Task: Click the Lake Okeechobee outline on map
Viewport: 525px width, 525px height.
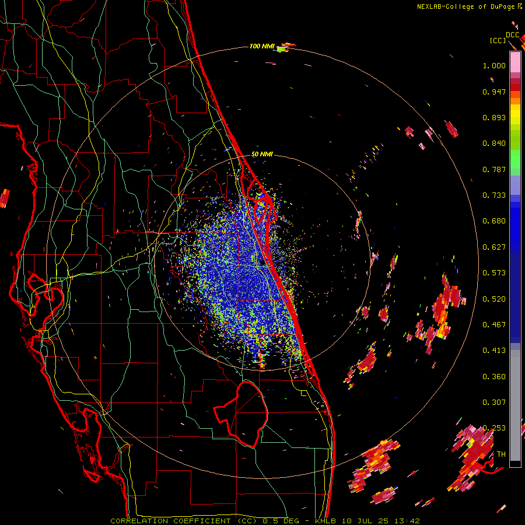Action: (241, 414)
